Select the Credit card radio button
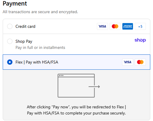The image size is (153, 121). coord(10,26)
